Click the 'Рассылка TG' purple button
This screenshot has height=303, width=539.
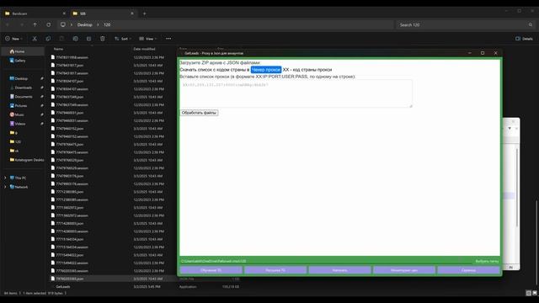tap(275, 270)
